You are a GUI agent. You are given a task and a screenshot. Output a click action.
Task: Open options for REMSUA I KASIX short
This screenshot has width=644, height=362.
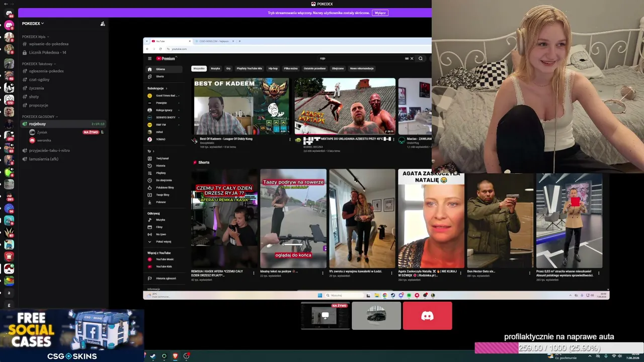[x=254, y=273]
